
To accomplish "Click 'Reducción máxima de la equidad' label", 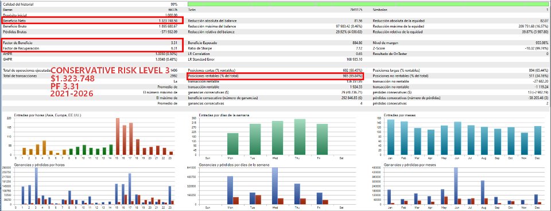I will pyautogui.click(x=398, y=26).
